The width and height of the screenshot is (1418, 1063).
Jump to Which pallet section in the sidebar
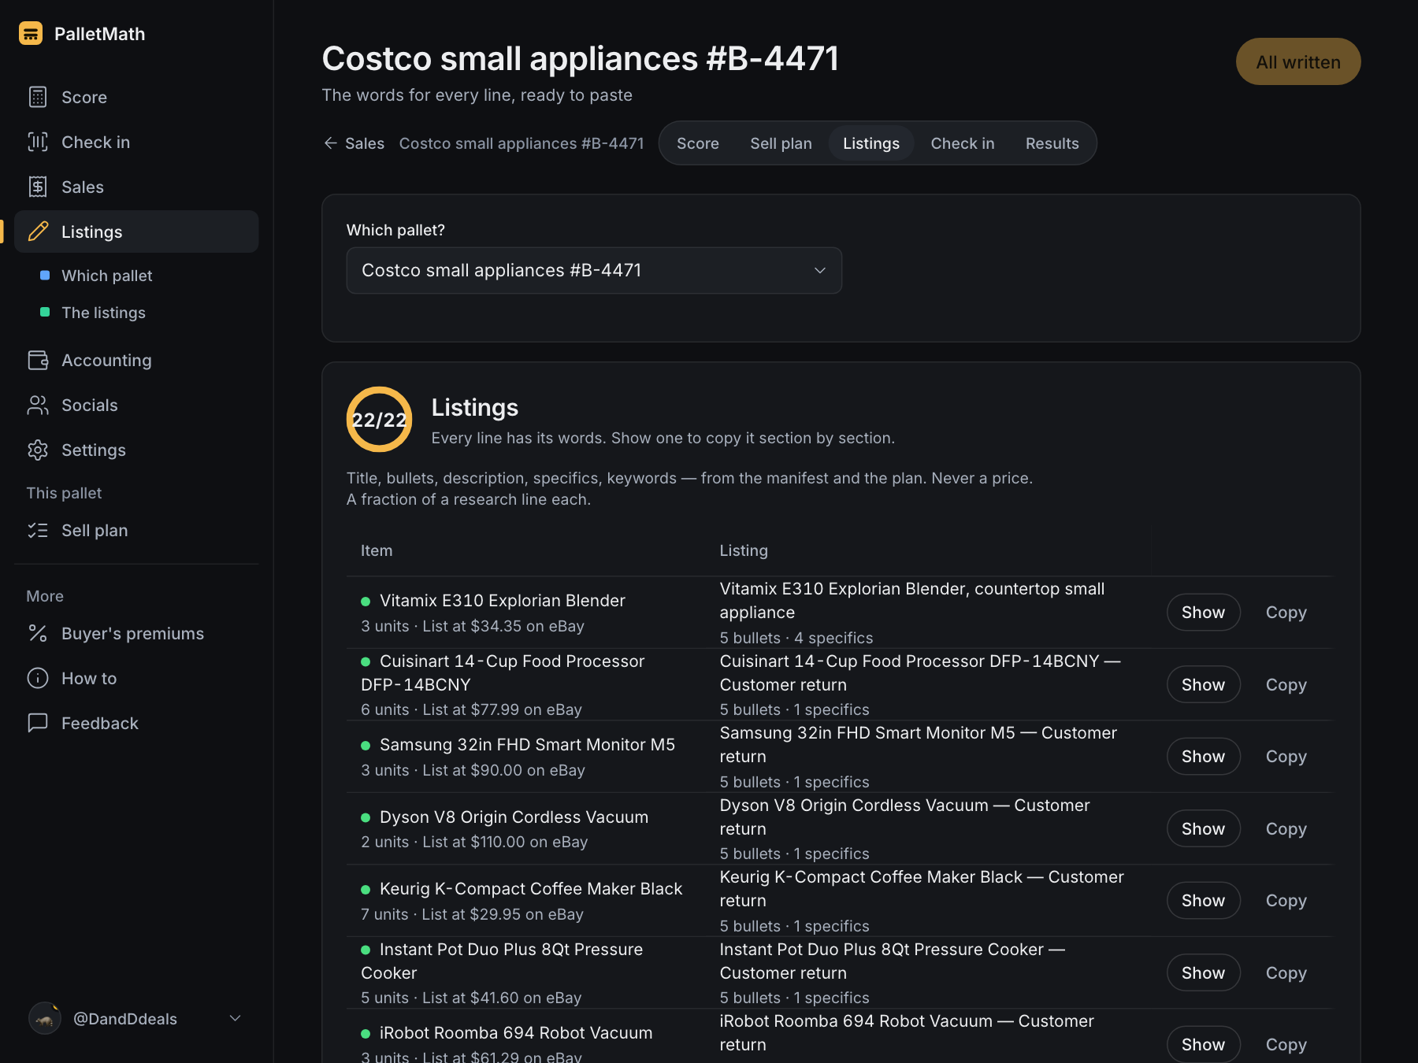(x=107, y=276)
